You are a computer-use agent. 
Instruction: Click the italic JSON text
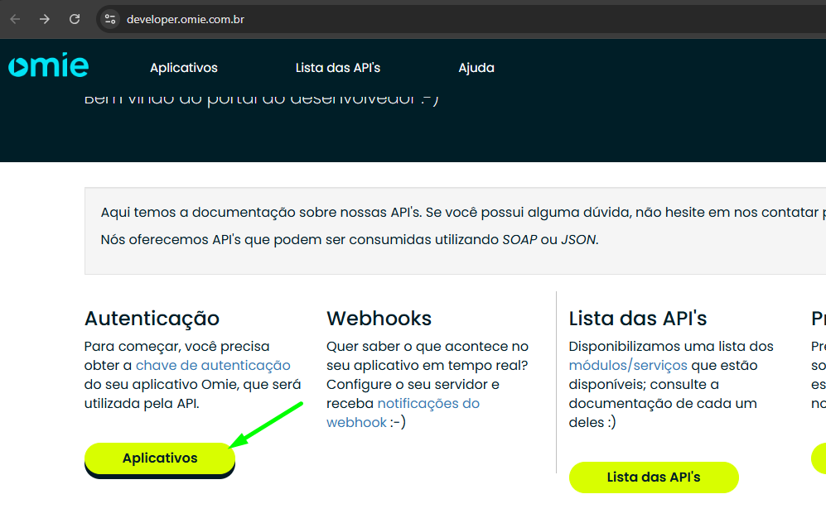coord(578,240)
